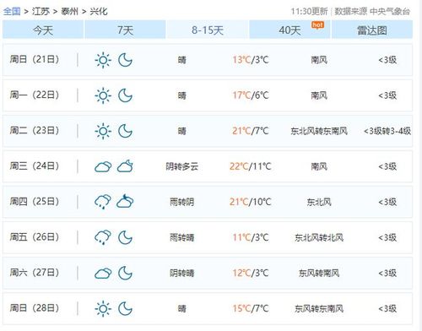Select the 周一 (22日) date label
422x331 pixels.
(35, 95)
